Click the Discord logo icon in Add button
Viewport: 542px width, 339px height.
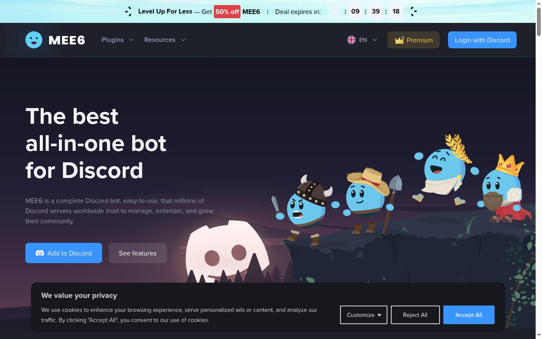click(40, 253)
